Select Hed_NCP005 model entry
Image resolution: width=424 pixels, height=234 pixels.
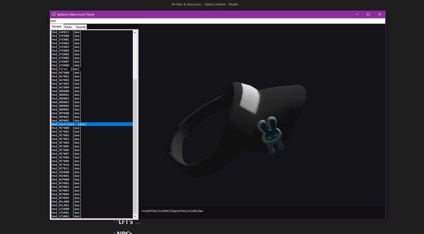click(x=92, y=198)
